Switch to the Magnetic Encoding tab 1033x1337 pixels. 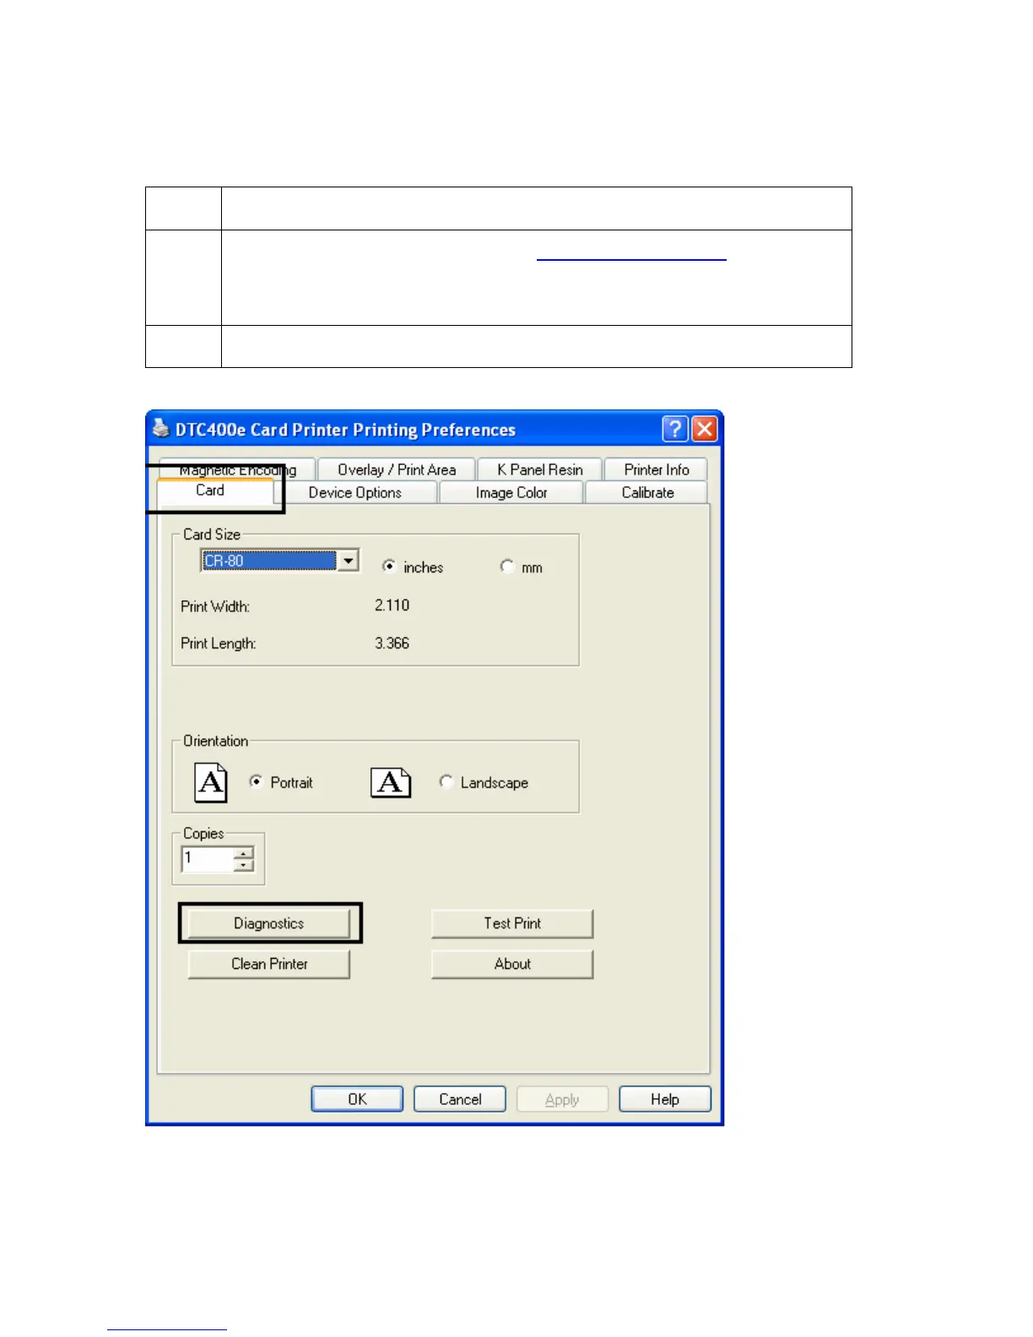click(x=237, y=469)
